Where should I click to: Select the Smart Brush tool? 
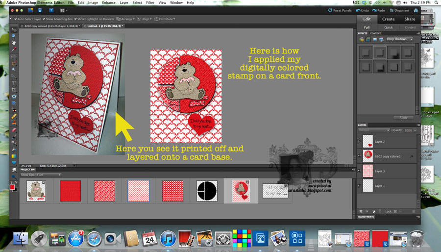pos(14,143)
